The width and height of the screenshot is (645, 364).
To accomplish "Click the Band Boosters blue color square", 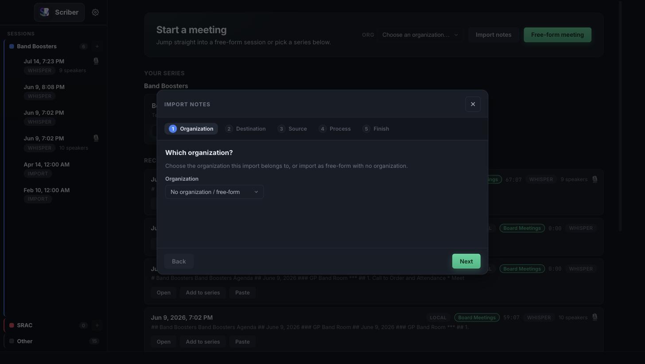I will point(12,46).
